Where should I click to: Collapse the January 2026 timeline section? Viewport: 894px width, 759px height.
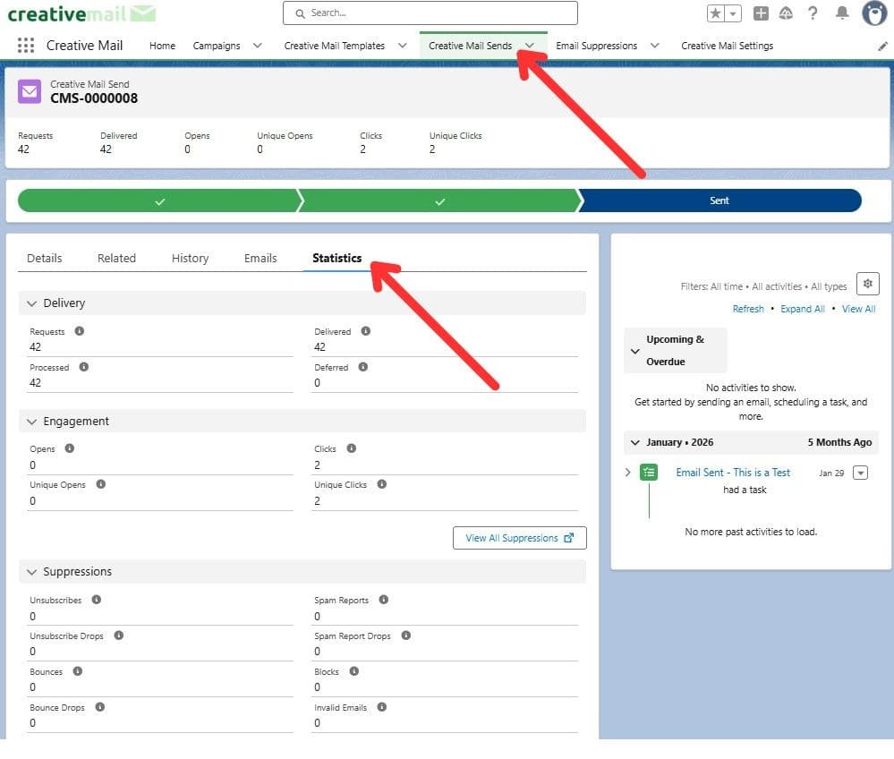635,442
